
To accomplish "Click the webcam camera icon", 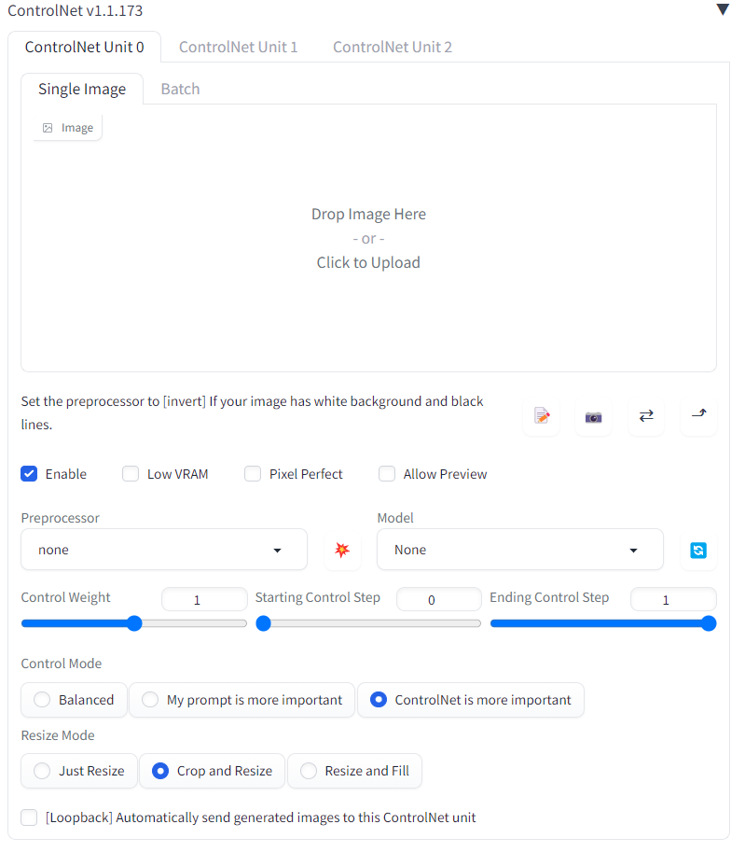I will point(593,416).
